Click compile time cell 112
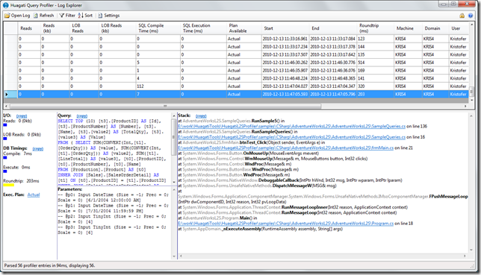Screen dimensions: 481x275 (x=158, y=86)
